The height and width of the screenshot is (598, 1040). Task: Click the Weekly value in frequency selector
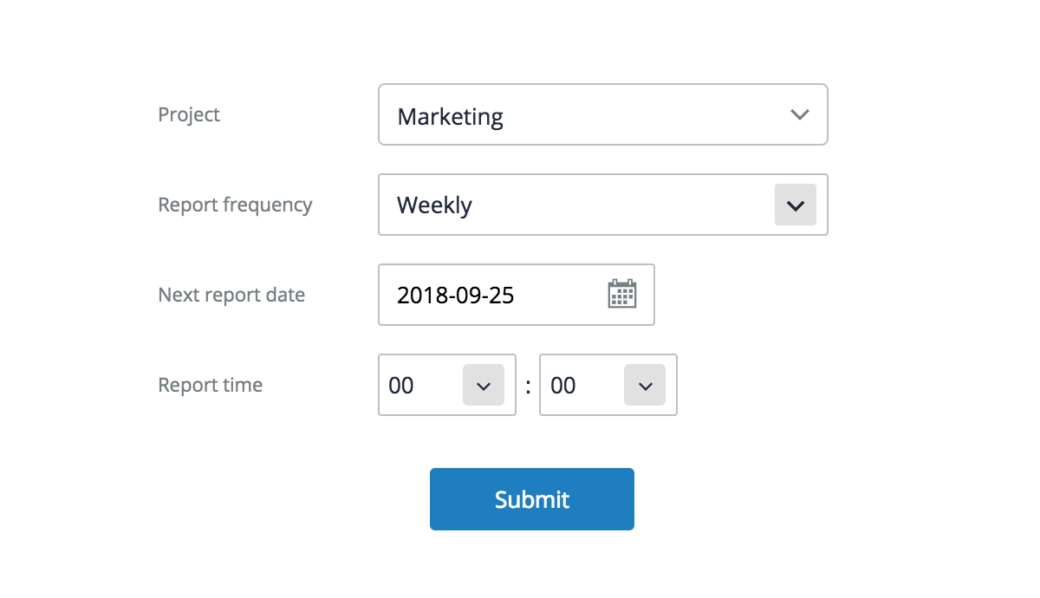[434, 205]
